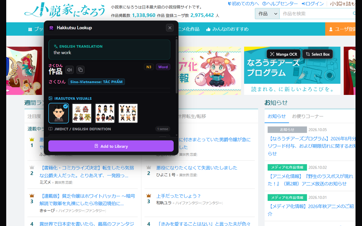
Task: Open 悪役になりたくなくて失言いたしました novel
Action: coord(197,168)
